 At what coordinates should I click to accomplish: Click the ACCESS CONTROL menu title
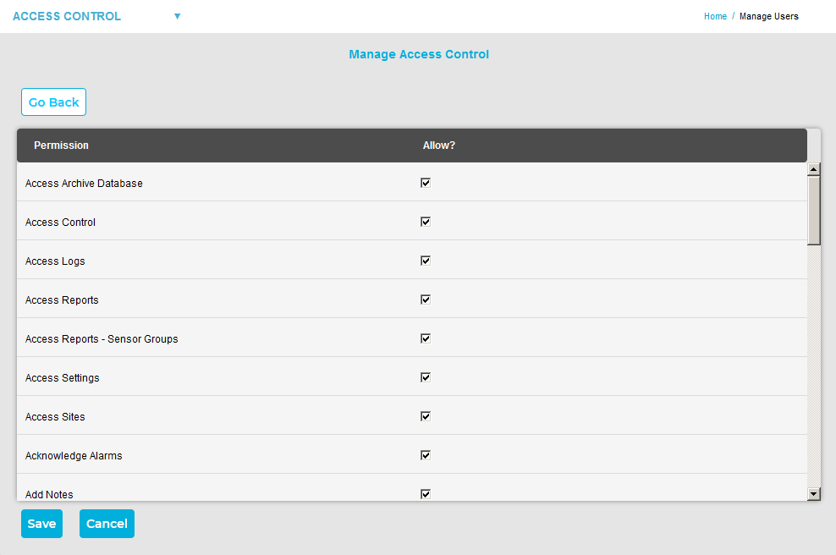[67, 16]
